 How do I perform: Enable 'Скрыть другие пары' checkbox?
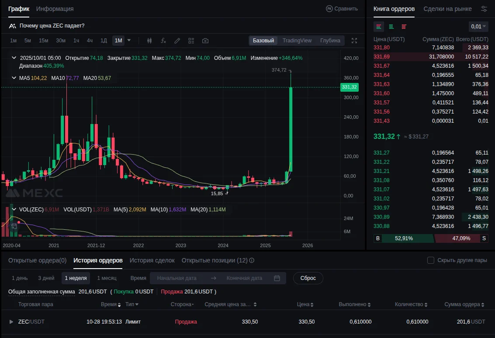[x=430, y=260]
